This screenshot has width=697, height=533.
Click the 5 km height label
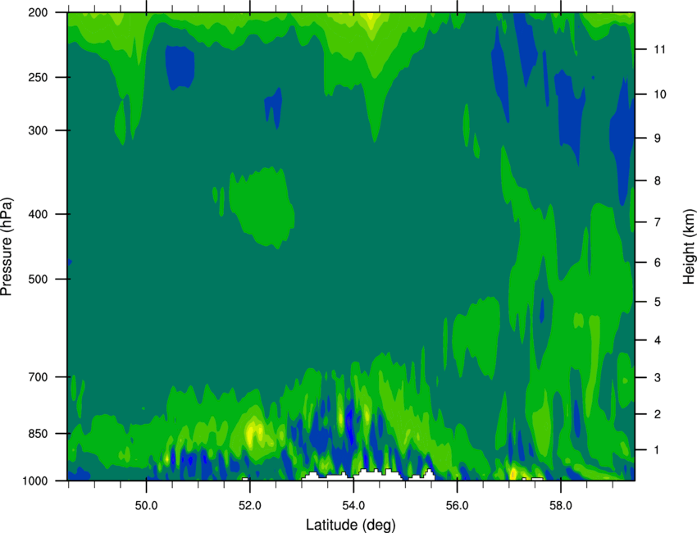pos(658,302)
